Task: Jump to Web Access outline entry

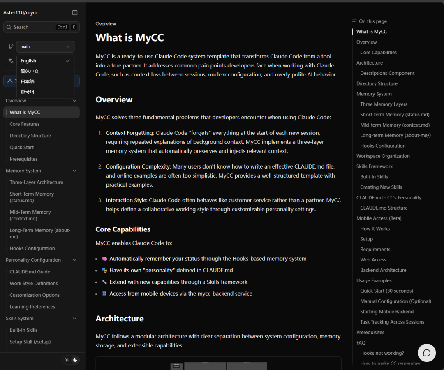Action: pos(373,259)
